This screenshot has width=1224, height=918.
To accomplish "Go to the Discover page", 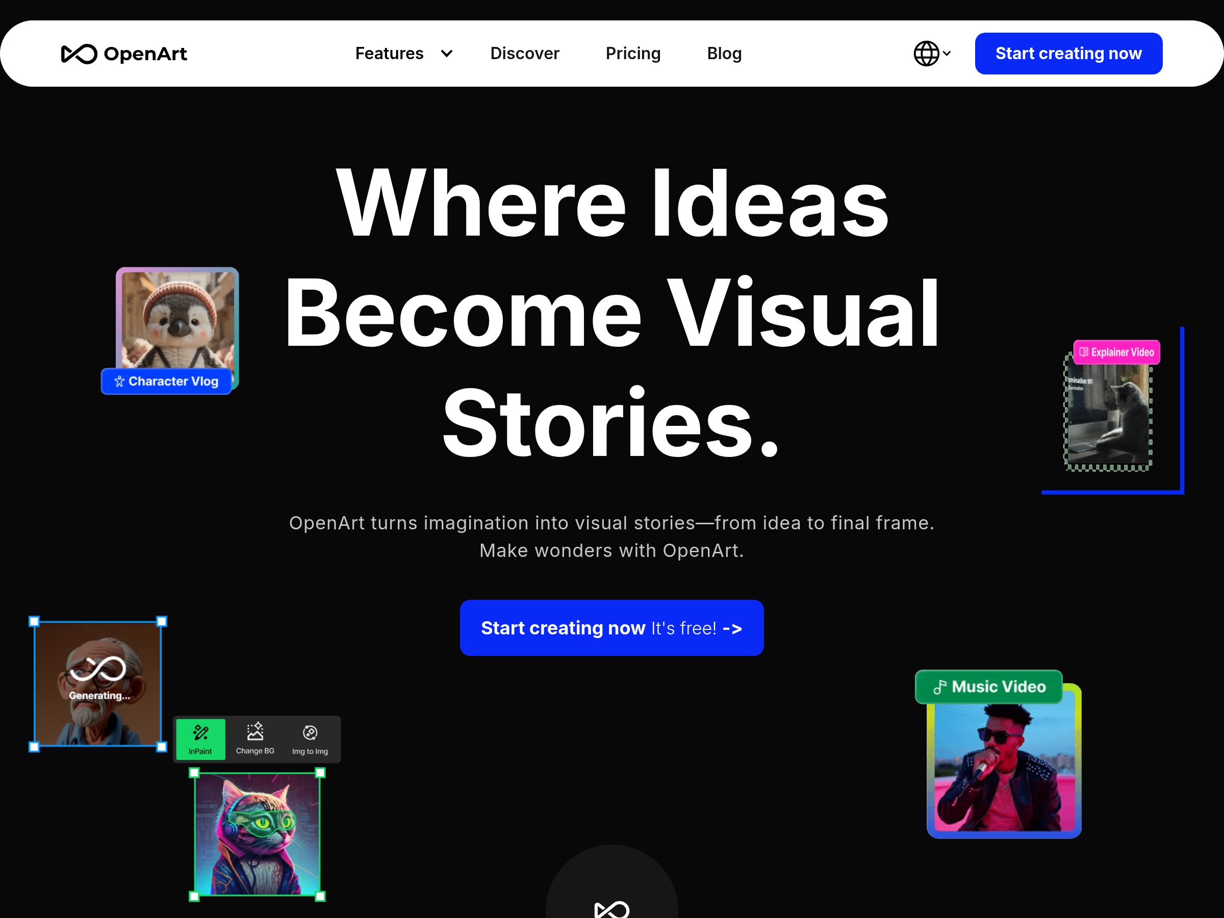I will click(x=525, y=54).
